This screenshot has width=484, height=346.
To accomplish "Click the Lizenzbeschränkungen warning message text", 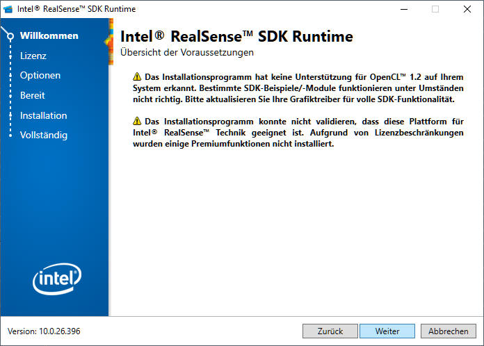I will click(298, 133).
